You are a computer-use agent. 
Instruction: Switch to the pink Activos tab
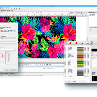point(6,74)
